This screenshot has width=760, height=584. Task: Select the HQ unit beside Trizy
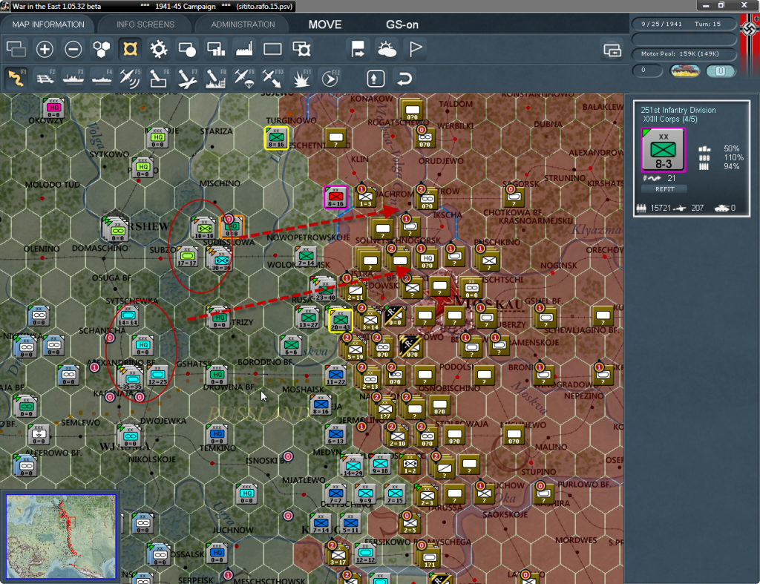(x=220, y=318)
